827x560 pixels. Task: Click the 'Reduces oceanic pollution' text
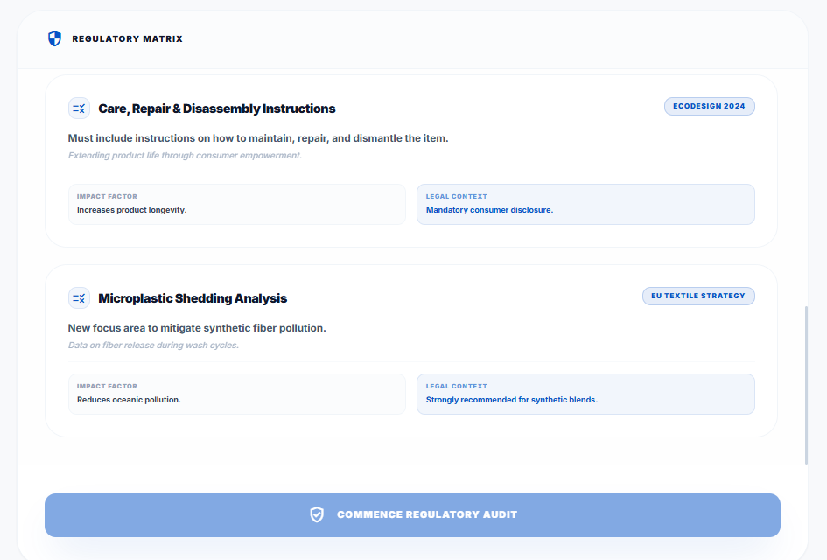point(129,400)
